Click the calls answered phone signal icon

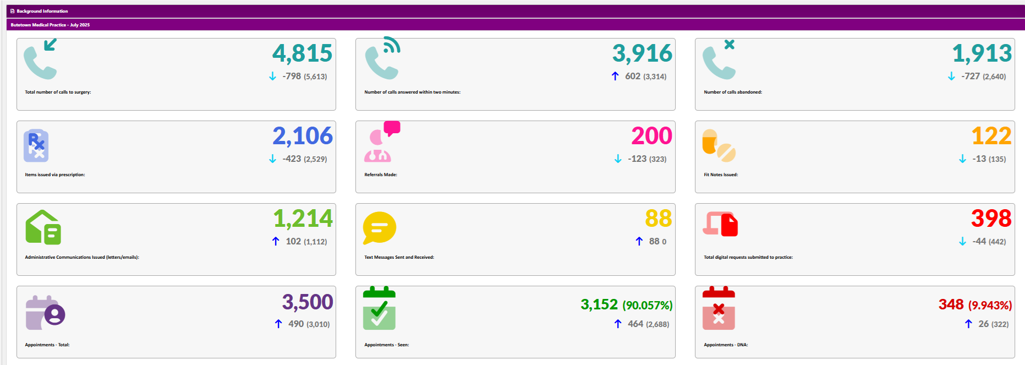pyautogui.click(x=382, y=58)
